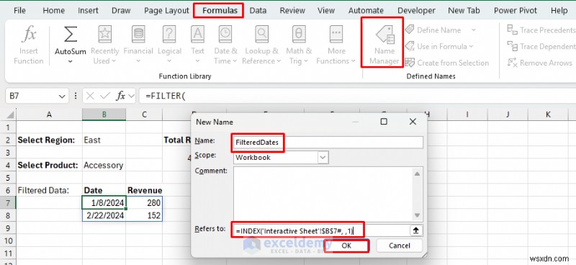Switch to the Home tab
The image size is (576, 265).
[x=53, y=11]
